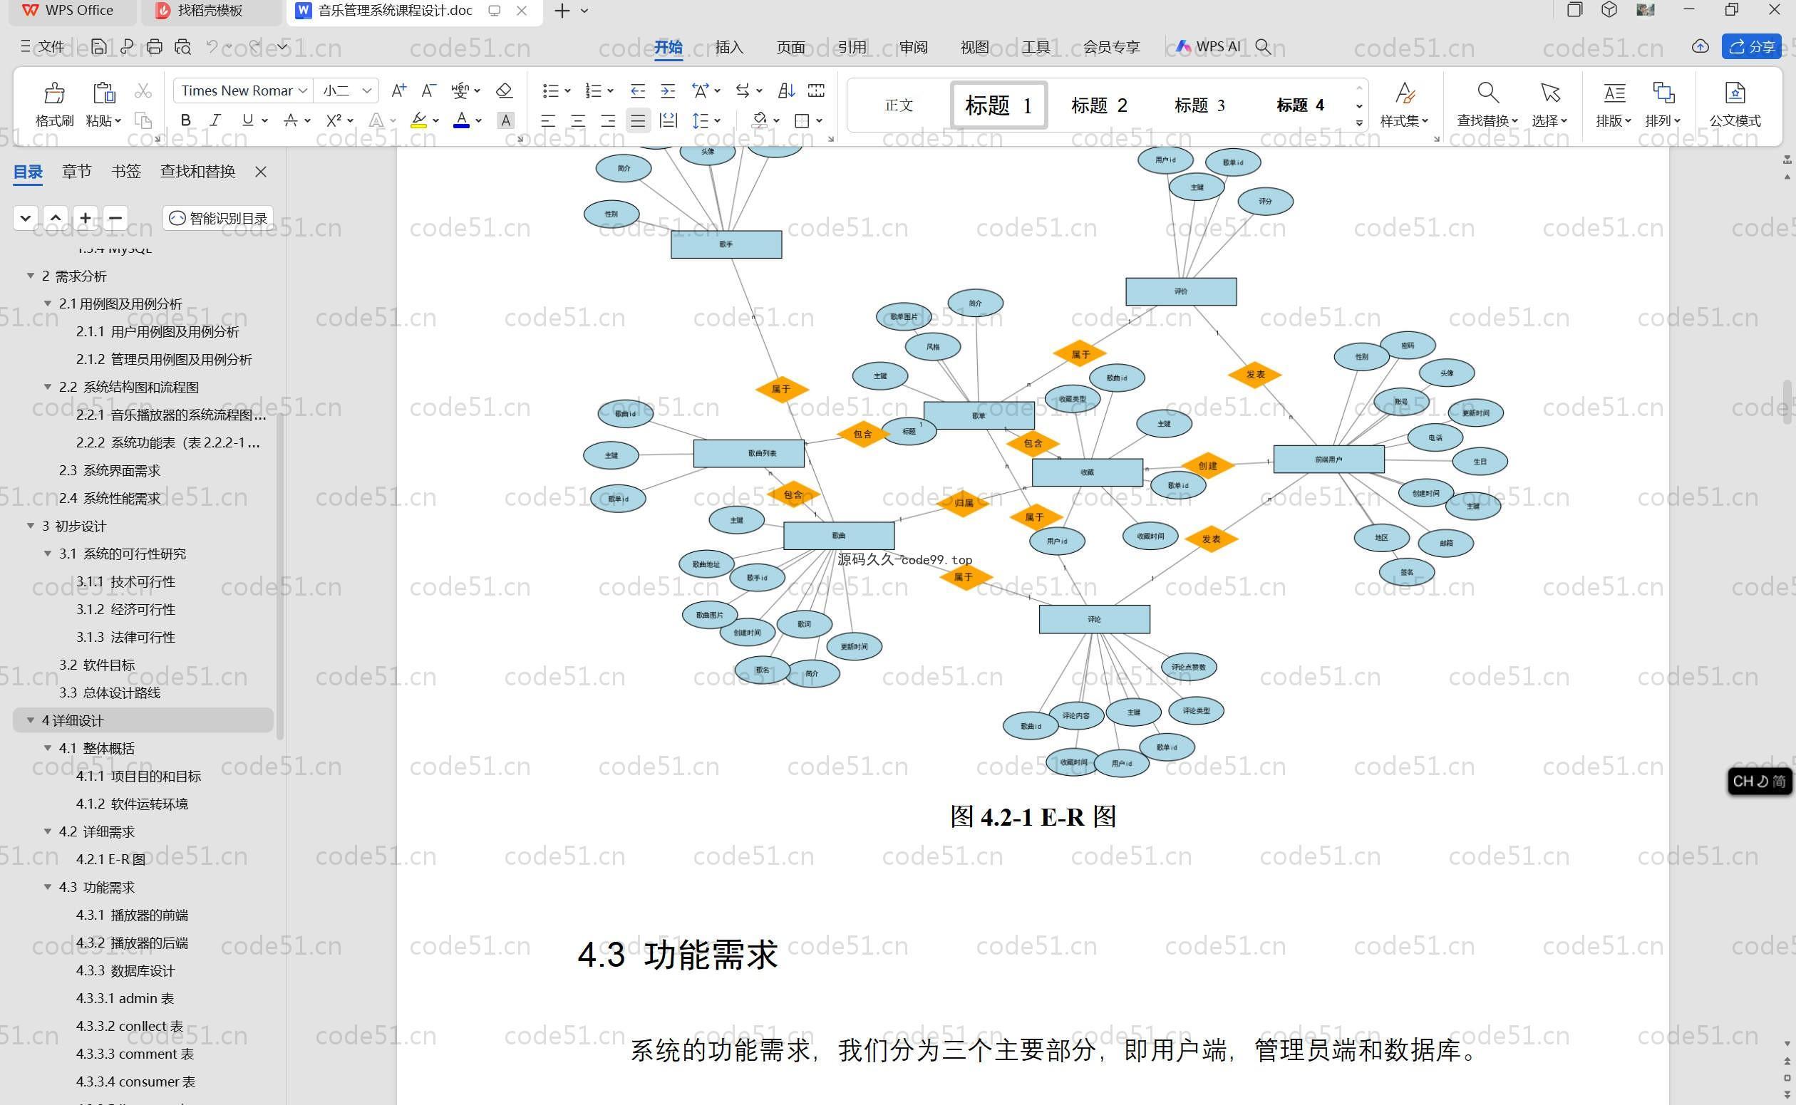Viewport: 1796px width, 1105px height.
Task: Click the Superscript X² icon
Action: click(334, 120)
